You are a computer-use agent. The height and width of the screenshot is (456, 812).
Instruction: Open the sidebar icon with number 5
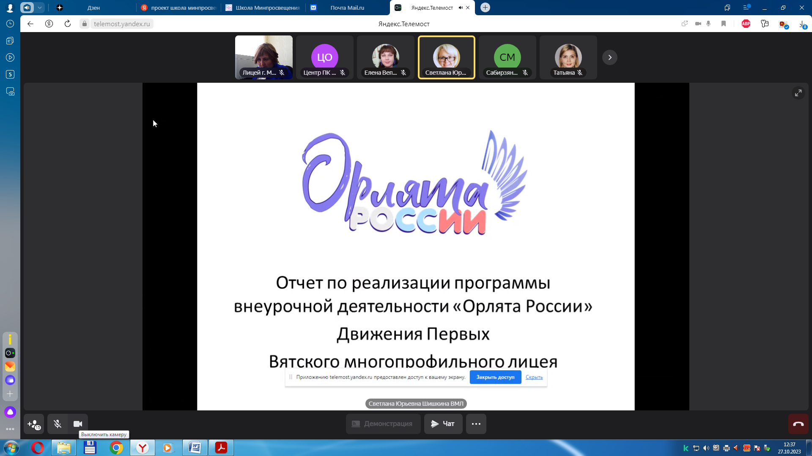[x=10, y=74]
